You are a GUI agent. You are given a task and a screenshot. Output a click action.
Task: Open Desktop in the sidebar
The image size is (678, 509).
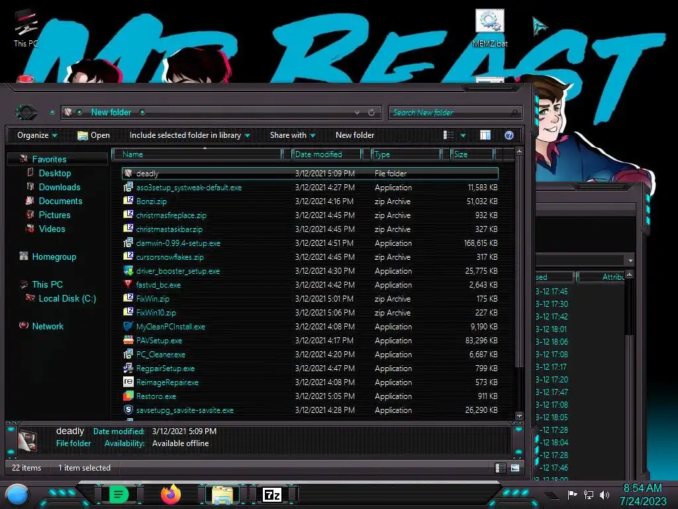54,173
